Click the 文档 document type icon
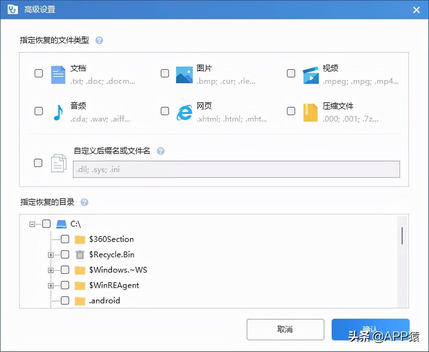 [58, 75]
